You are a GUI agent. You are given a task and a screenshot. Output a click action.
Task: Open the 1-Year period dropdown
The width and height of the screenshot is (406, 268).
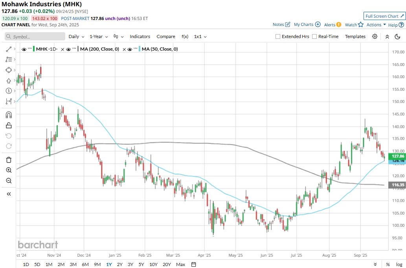coord(99,36)
